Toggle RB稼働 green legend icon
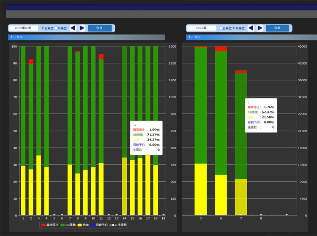 63,225
